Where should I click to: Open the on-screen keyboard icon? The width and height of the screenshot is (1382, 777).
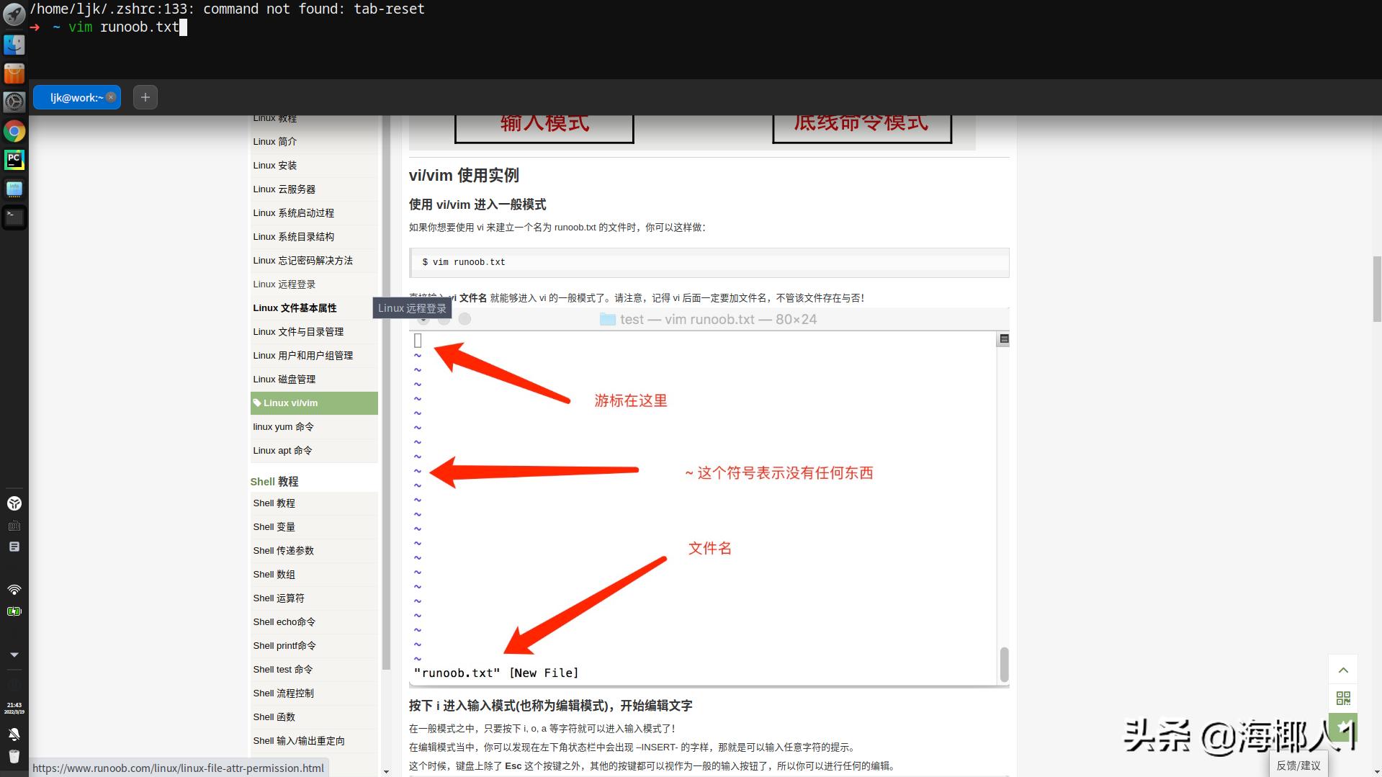tap(14, 526)
